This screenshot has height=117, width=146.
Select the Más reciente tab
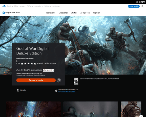pyautogui.click(x=50, y=13)
